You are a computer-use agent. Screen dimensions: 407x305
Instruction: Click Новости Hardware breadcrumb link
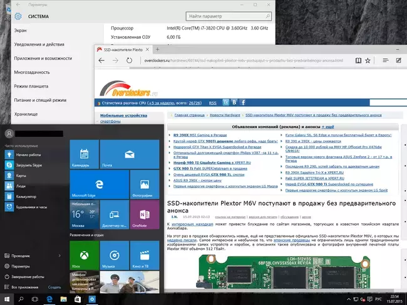(x=225, y=115)
